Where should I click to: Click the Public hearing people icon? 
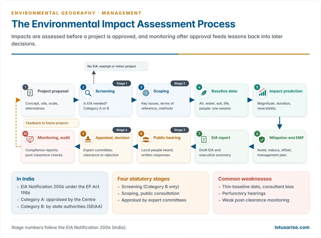tap(146, 140)
